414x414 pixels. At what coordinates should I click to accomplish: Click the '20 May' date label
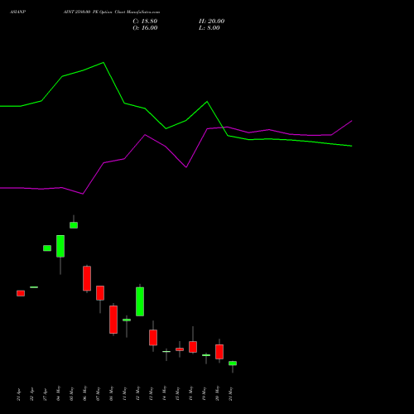(217, 393)
